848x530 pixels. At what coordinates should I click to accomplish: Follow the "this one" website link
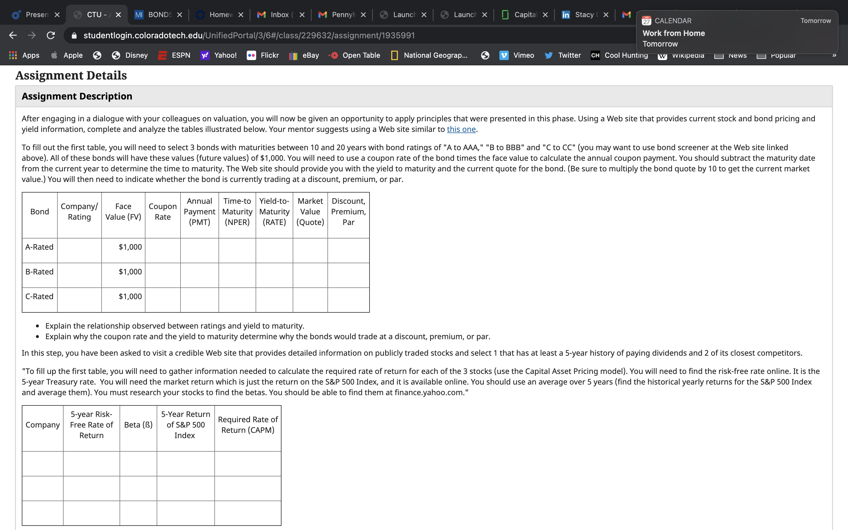[461, 129]
